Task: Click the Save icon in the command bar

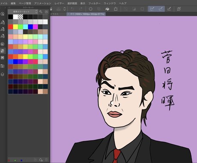Action: 58,9
